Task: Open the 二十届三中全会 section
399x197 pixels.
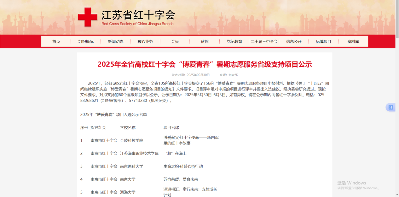Action: coord(264,41)
